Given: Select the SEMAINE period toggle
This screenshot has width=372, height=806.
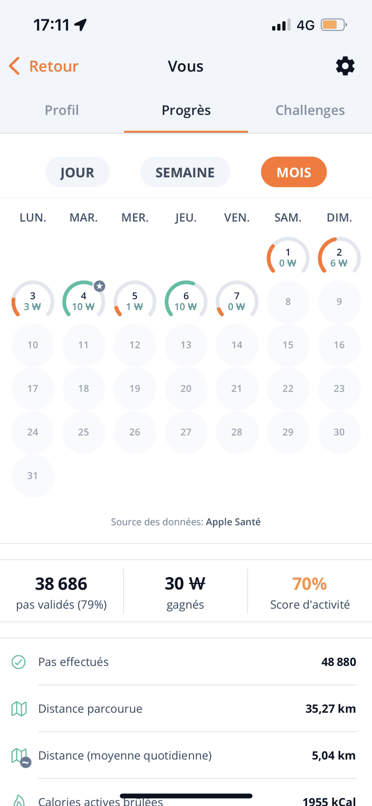Looking at the screenshot, I should (185, 172).
